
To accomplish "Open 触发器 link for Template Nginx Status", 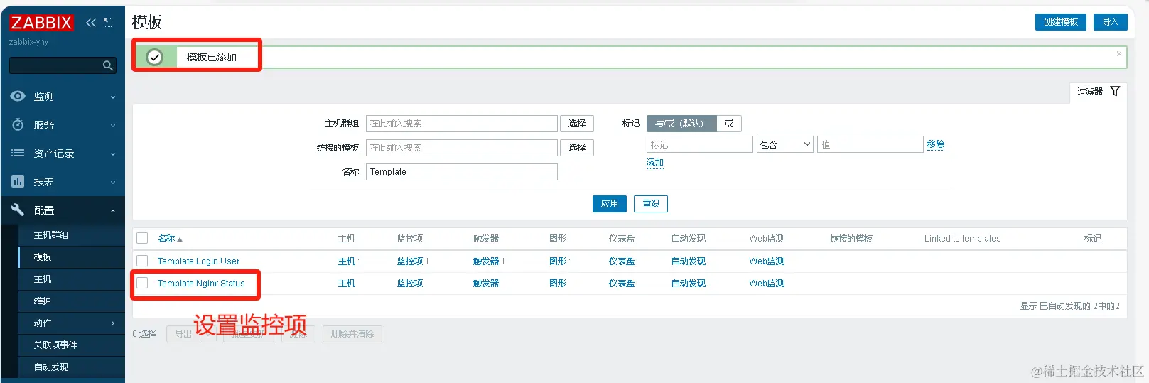I will [486, 284].
